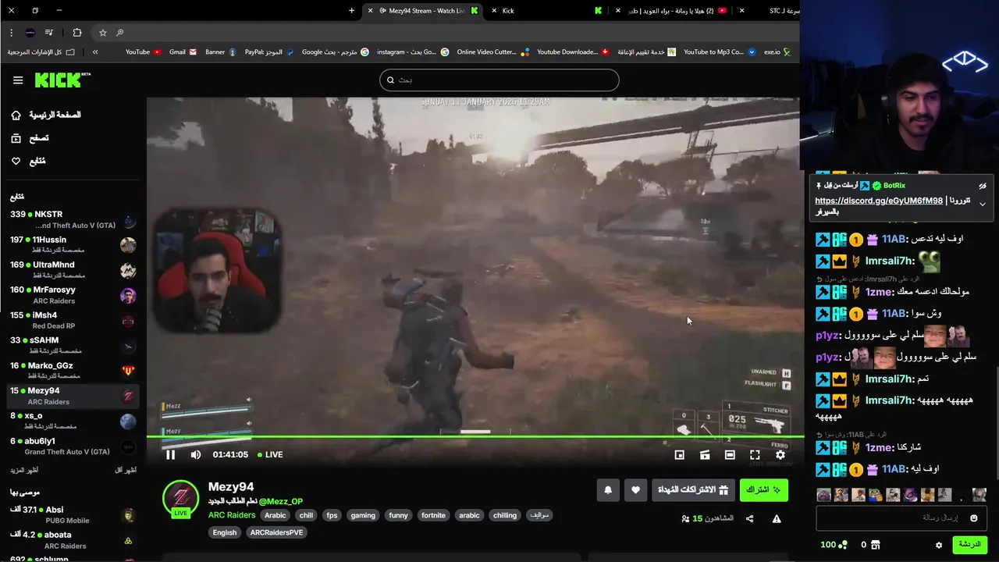Open UltraMhnd channel in the sidebar
The height and width of the screenshot is (562, 999).
tap(73, 269)
